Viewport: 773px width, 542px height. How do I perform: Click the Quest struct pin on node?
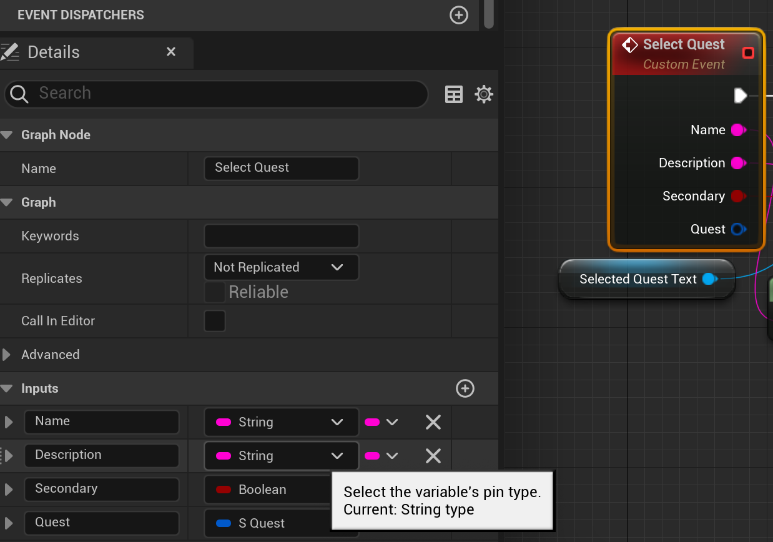point(739,229)
